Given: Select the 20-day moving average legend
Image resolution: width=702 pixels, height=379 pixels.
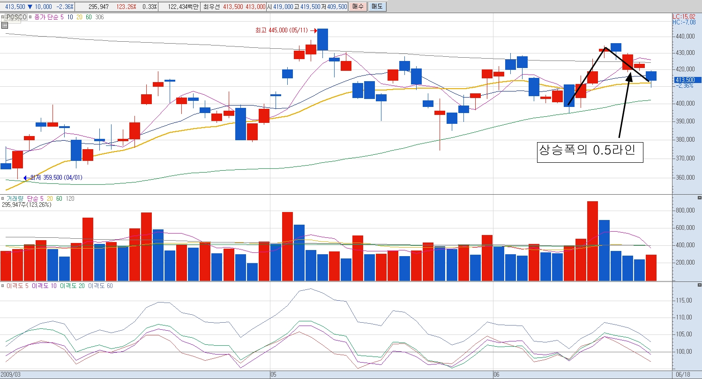Looking at the screenshot, I should click(x=79, y=17).
